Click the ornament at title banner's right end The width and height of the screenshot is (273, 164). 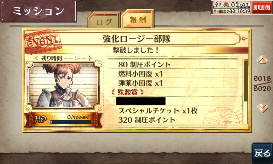pyautogui.click(x=244, y=39)
